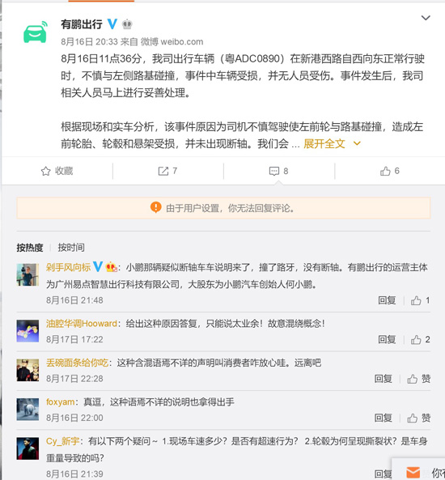
Task: Like 剁手风向标's comment with the thumbs-up icon
Action: point(416,300)
